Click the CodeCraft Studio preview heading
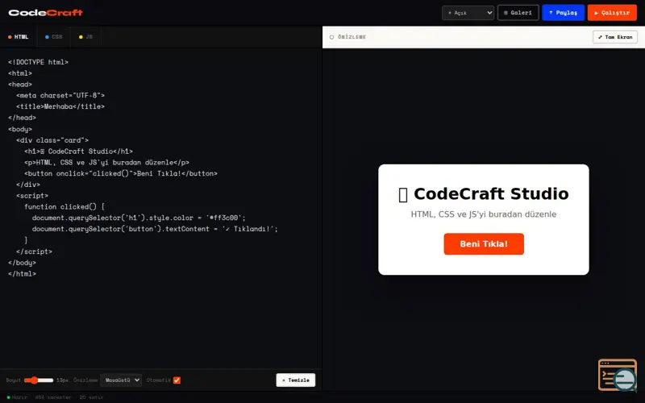 click(484, 193)
